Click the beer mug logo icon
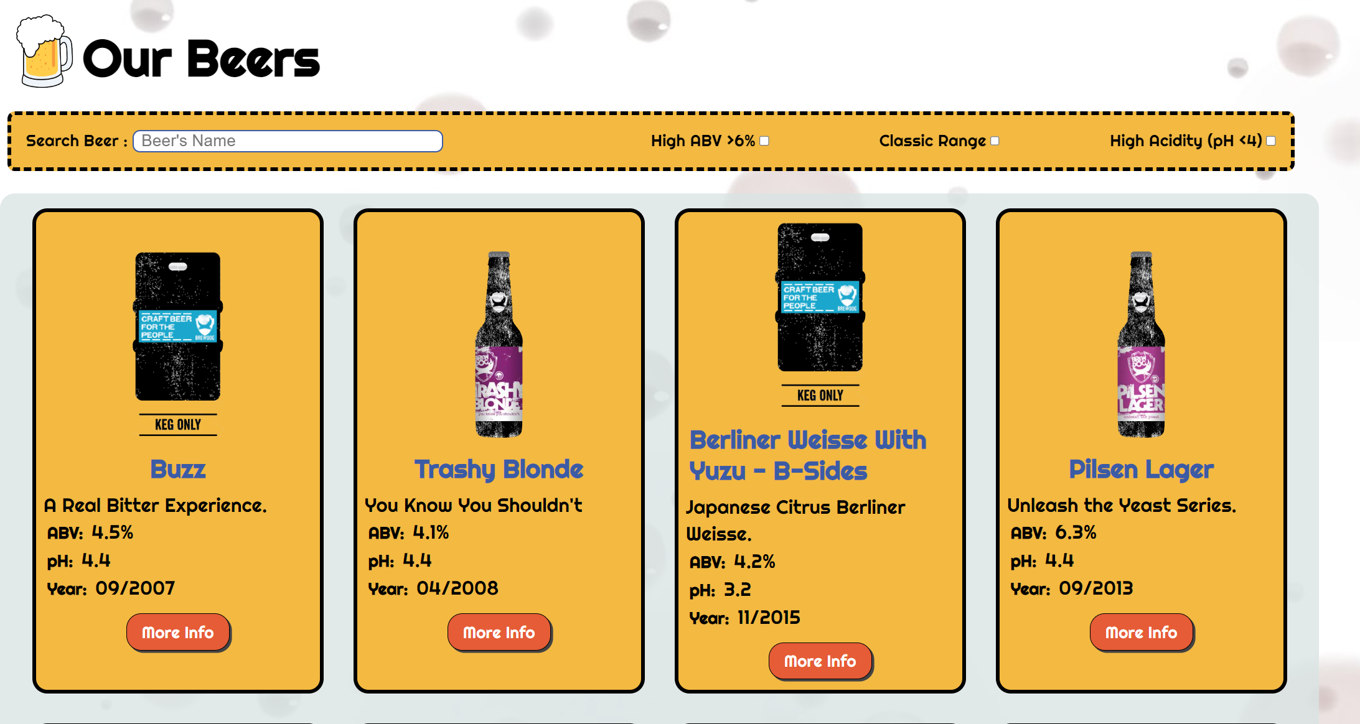The height and width of the screenshot is (724, 1360). point(43,52)
